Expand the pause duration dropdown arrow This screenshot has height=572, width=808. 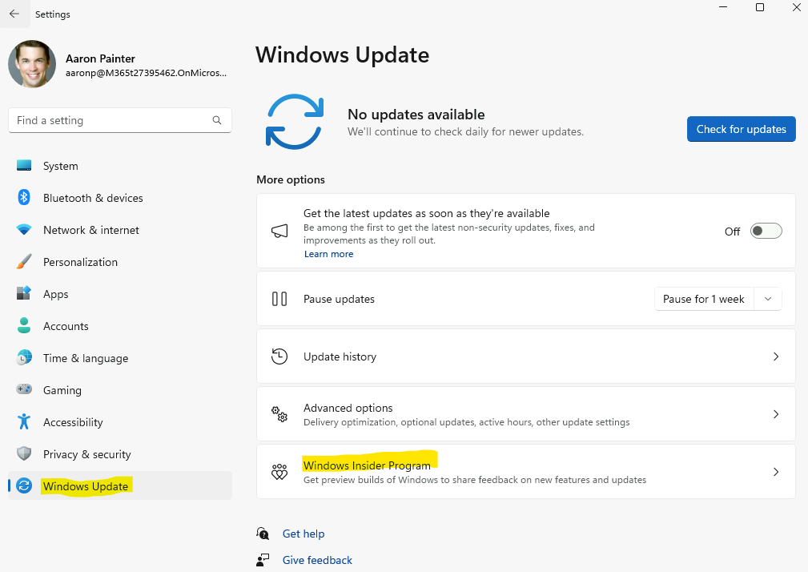768,299
